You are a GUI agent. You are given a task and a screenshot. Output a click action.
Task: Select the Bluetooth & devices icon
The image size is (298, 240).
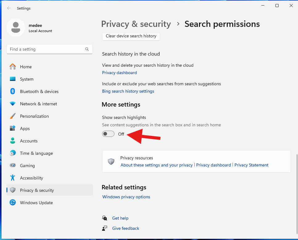tap(13, 91)
